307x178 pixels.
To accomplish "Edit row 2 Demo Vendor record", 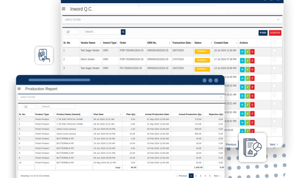I will [248, 61].
